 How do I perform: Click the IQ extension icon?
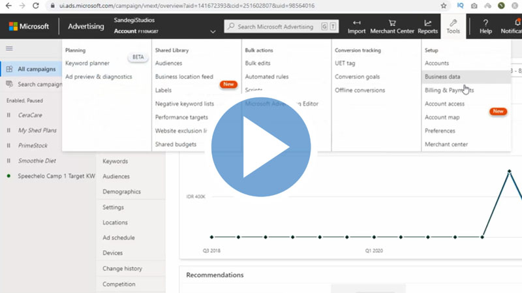[x=460, y=6]
